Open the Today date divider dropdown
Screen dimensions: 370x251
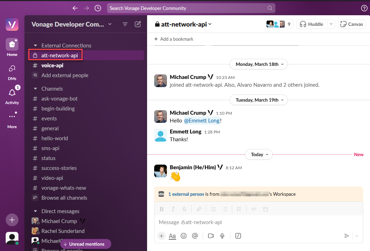(259, 154)
